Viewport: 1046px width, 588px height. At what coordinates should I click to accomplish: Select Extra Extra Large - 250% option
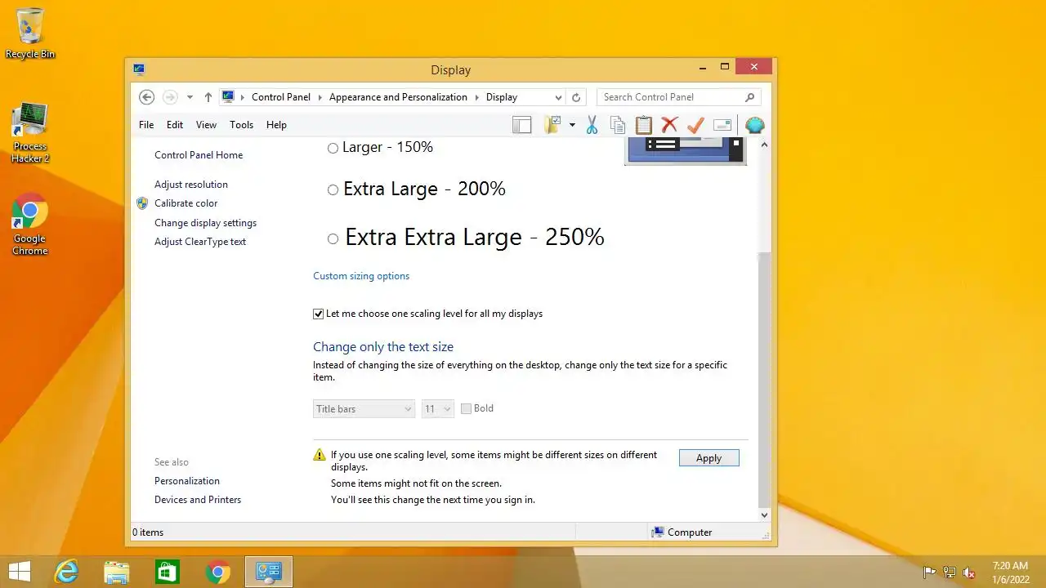[x=333, y=238]
